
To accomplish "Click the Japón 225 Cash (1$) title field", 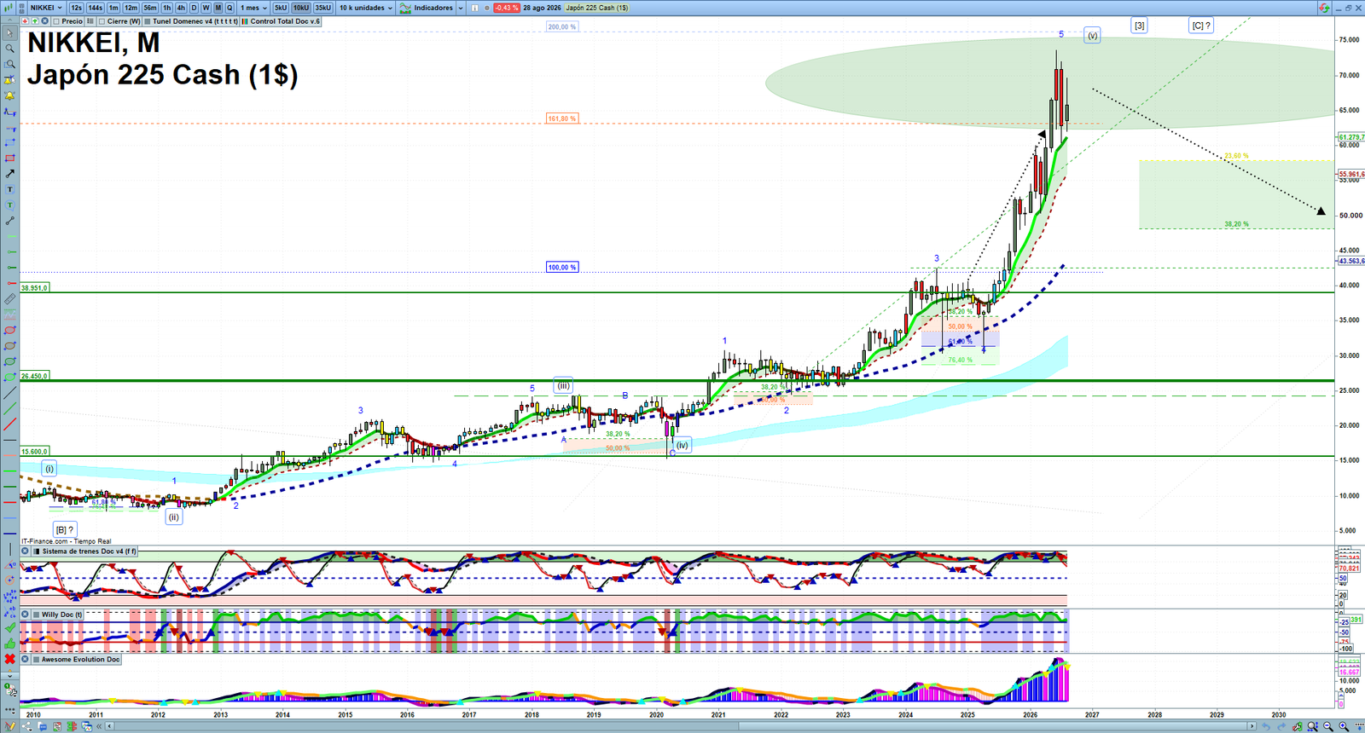I will point(597,8).
